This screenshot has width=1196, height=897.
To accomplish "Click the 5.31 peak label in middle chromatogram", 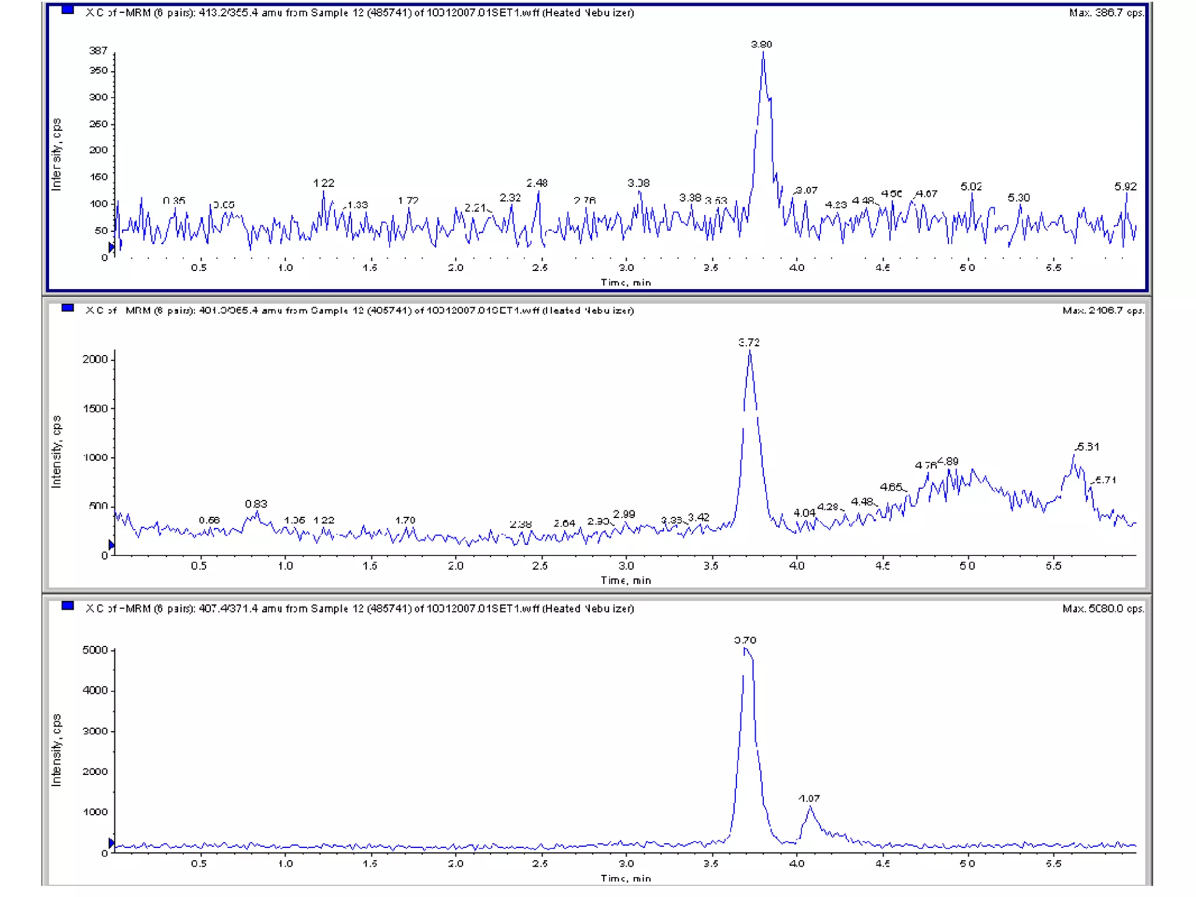I will [x=1087, y=447].
